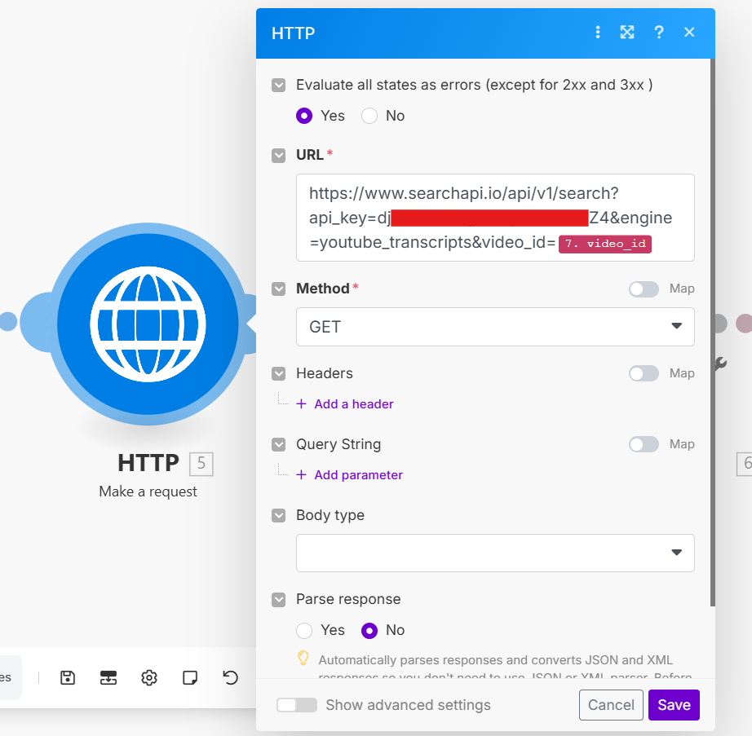
Task: Click the Cancel button
Action: [x=611, y=705]
